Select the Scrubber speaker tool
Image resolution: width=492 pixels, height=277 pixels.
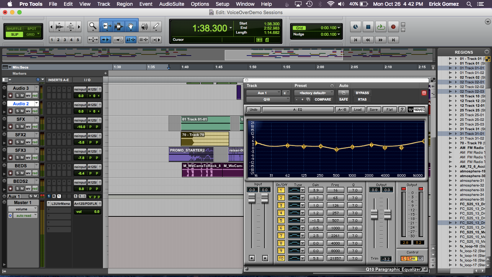[144, 26]
